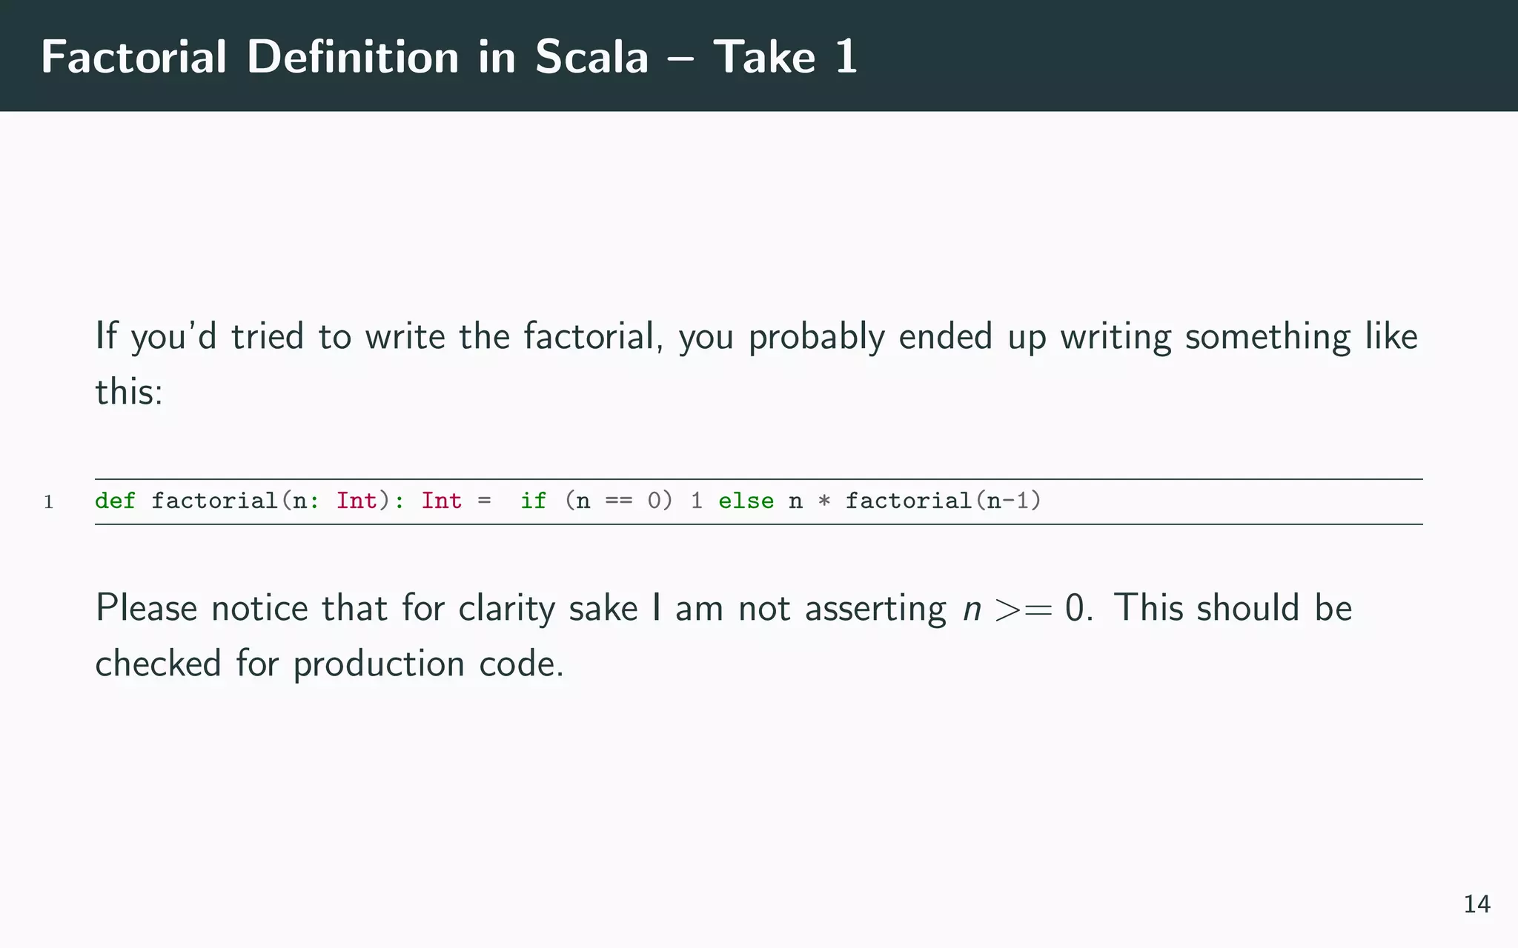Click the 'n >= 0' math expression
This screenshot has height=948, width=1518.
pos(1025,609)
